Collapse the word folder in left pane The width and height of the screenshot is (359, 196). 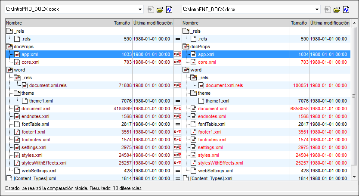pyautogui.click(x=9, y=70)
